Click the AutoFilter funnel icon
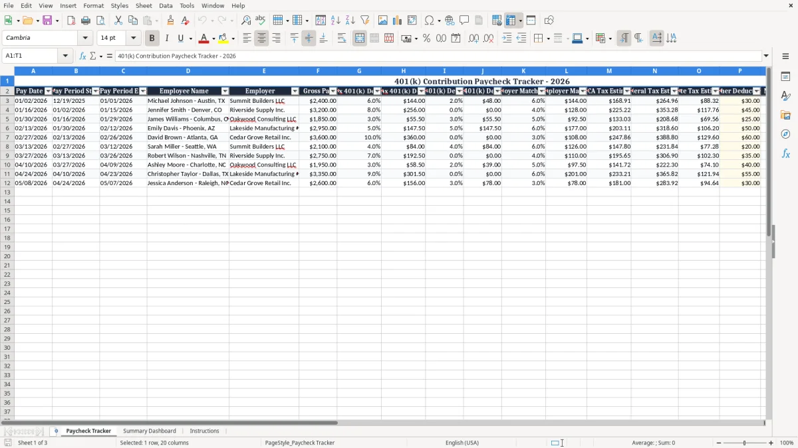The height and width of the screenshot is (448, 798). pos(365,21)
